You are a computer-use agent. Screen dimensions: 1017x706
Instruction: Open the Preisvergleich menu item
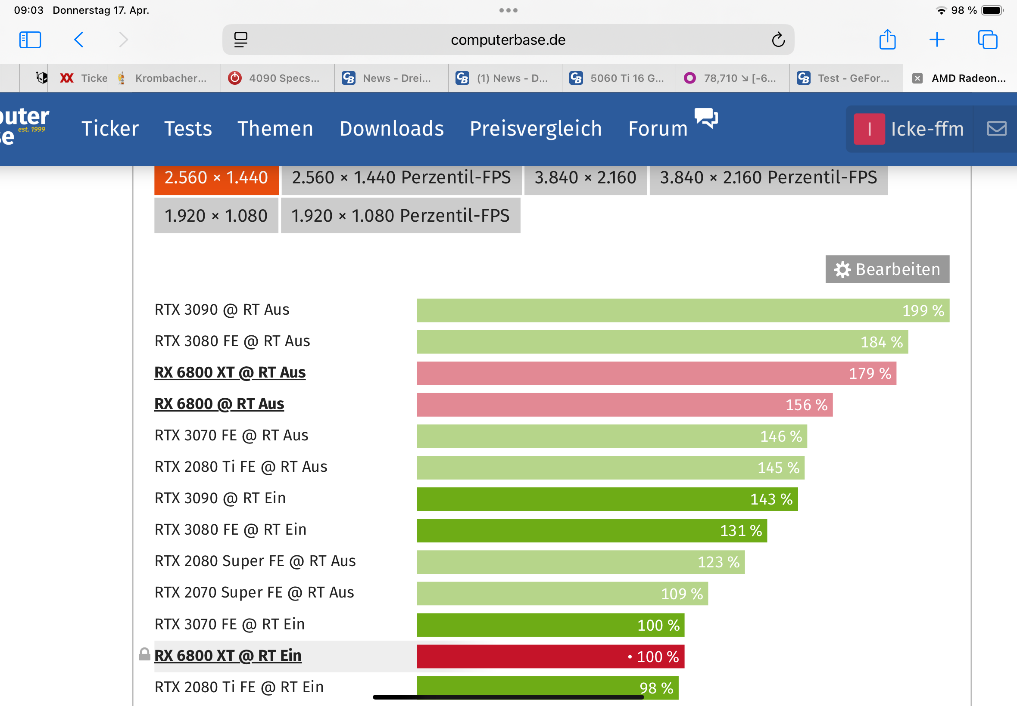pos(536,129)
